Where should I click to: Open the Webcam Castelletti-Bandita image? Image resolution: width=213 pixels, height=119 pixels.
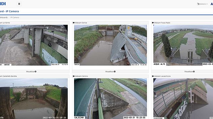34,99
